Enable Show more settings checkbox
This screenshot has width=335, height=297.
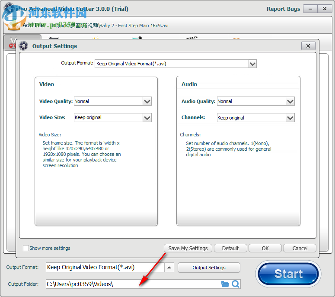click(26, 248)
